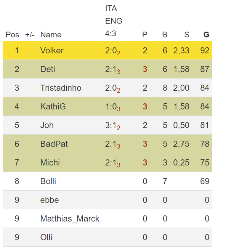Select player Volker in first place

[x=52, y=50]
